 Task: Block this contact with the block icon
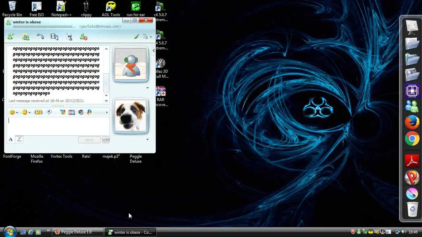(x=84, y=37)
